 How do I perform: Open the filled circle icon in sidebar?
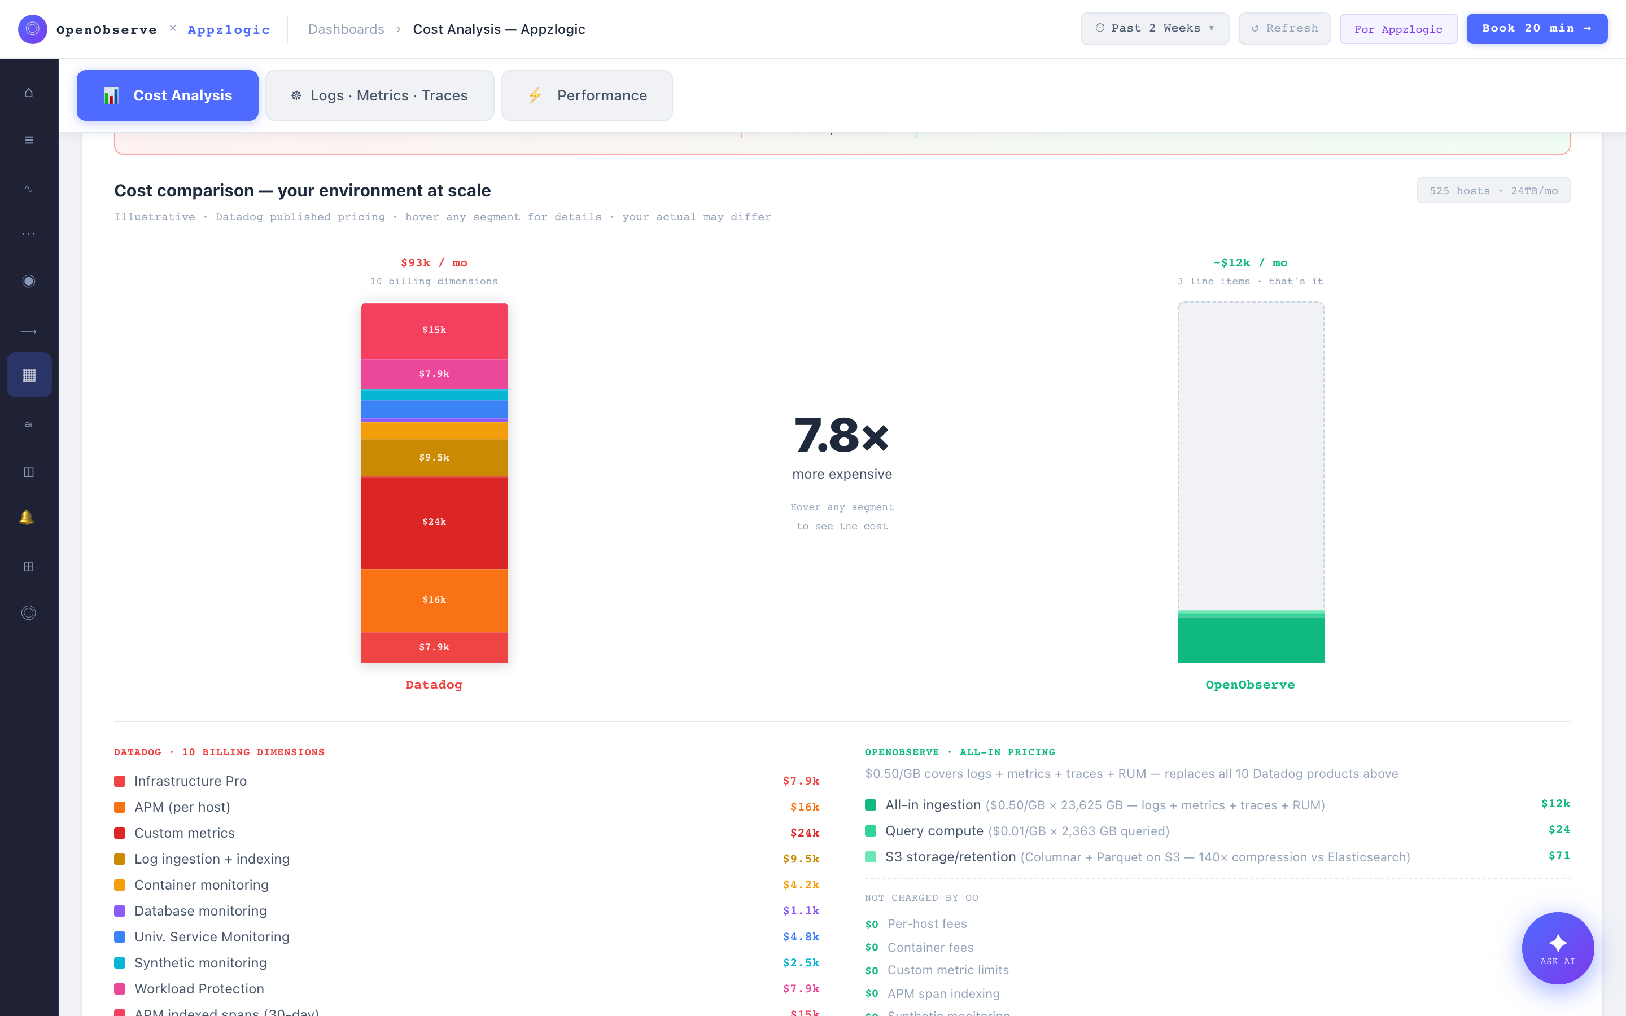[28, 281]
